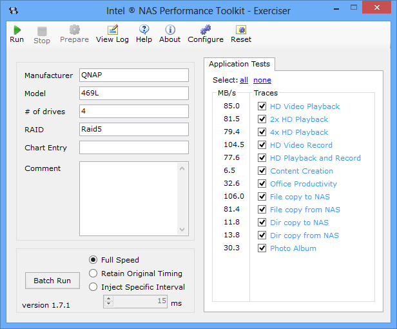Screen dimensions: 397x329
Task: Click the application icon in title bar
Action: tap(14, 11)
